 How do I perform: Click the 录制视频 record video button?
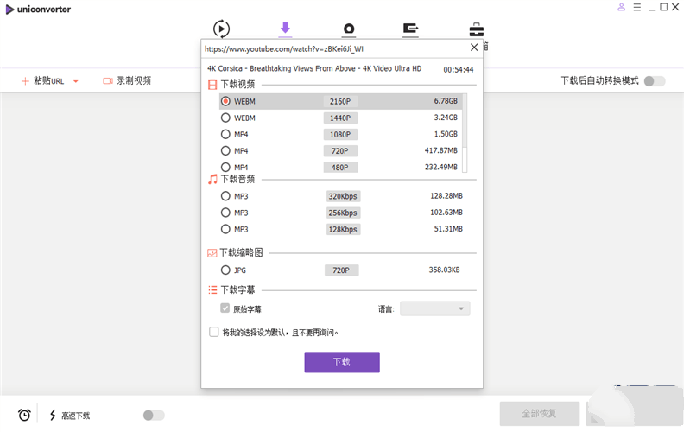tap(127, 80)
